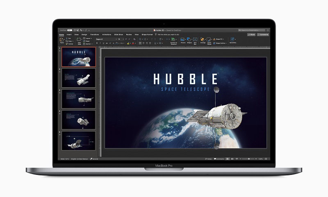Insert a New Slide
Screen dimensions: 328x197
click(x=79, y=39)
